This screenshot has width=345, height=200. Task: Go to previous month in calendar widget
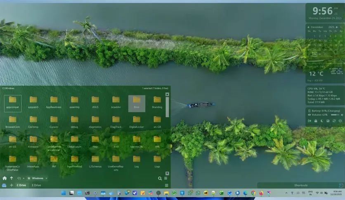(308, 27)
